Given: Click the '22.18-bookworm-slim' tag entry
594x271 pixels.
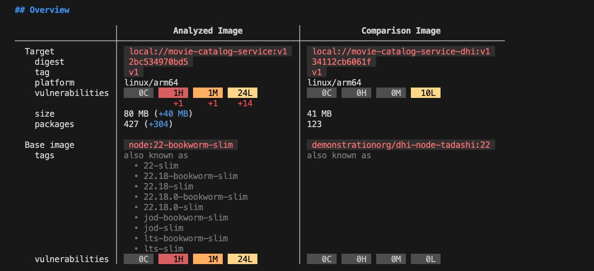Looking at the screenshot, I should pos(191,176).
